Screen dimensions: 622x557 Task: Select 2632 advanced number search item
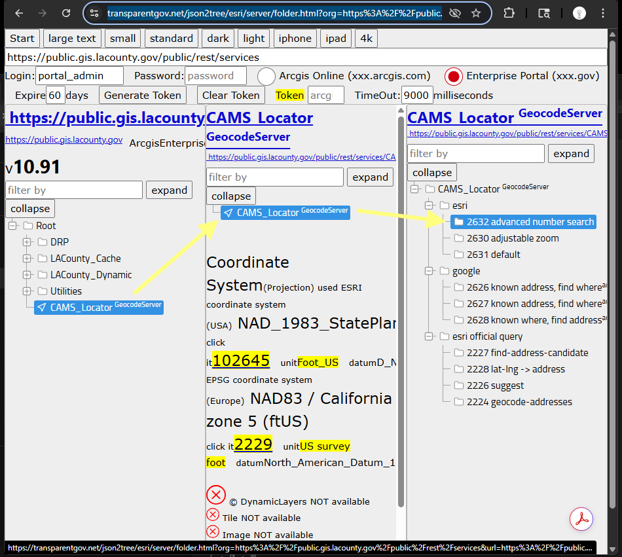524,222
